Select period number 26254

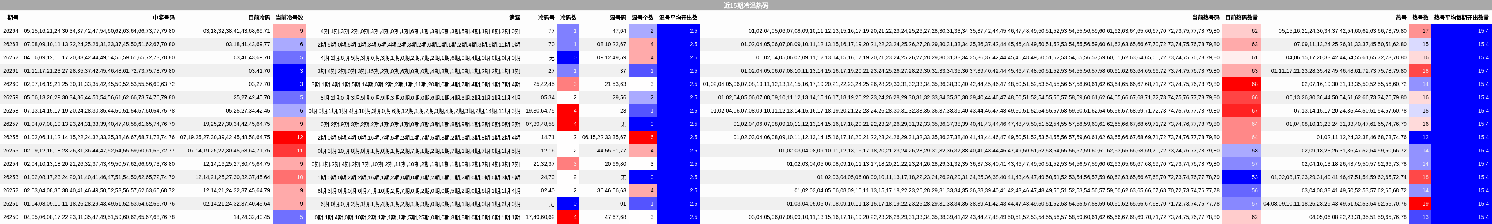click(x=11, y=164)
